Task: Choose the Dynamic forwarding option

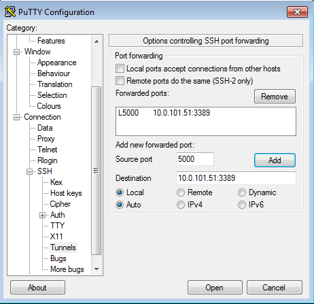Action: [x=242, y=192]
